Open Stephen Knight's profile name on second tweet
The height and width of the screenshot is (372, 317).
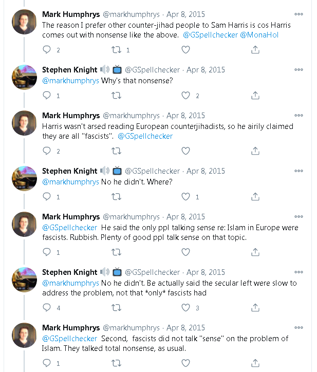coord(69,70)
